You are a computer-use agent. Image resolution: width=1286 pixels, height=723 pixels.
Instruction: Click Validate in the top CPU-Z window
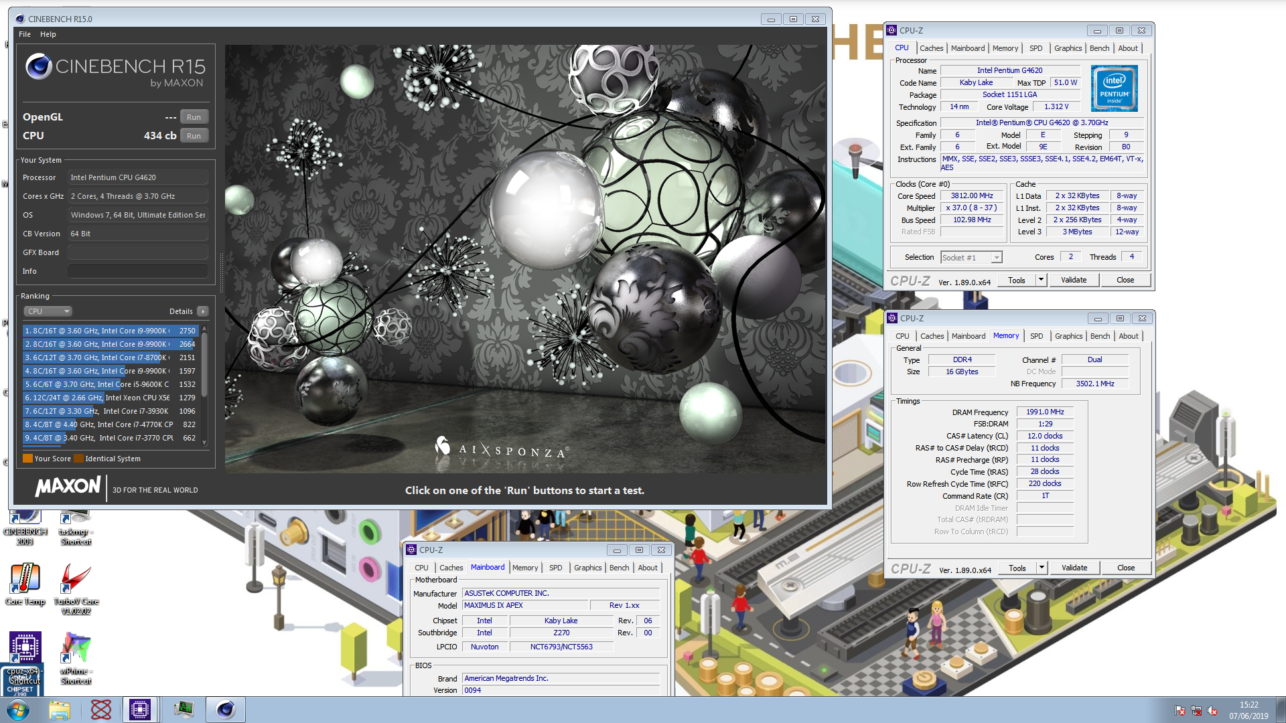coord(1074,280)
